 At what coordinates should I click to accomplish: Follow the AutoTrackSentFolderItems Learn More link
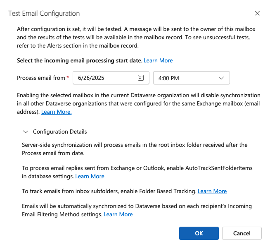click(x=90, y=176)
